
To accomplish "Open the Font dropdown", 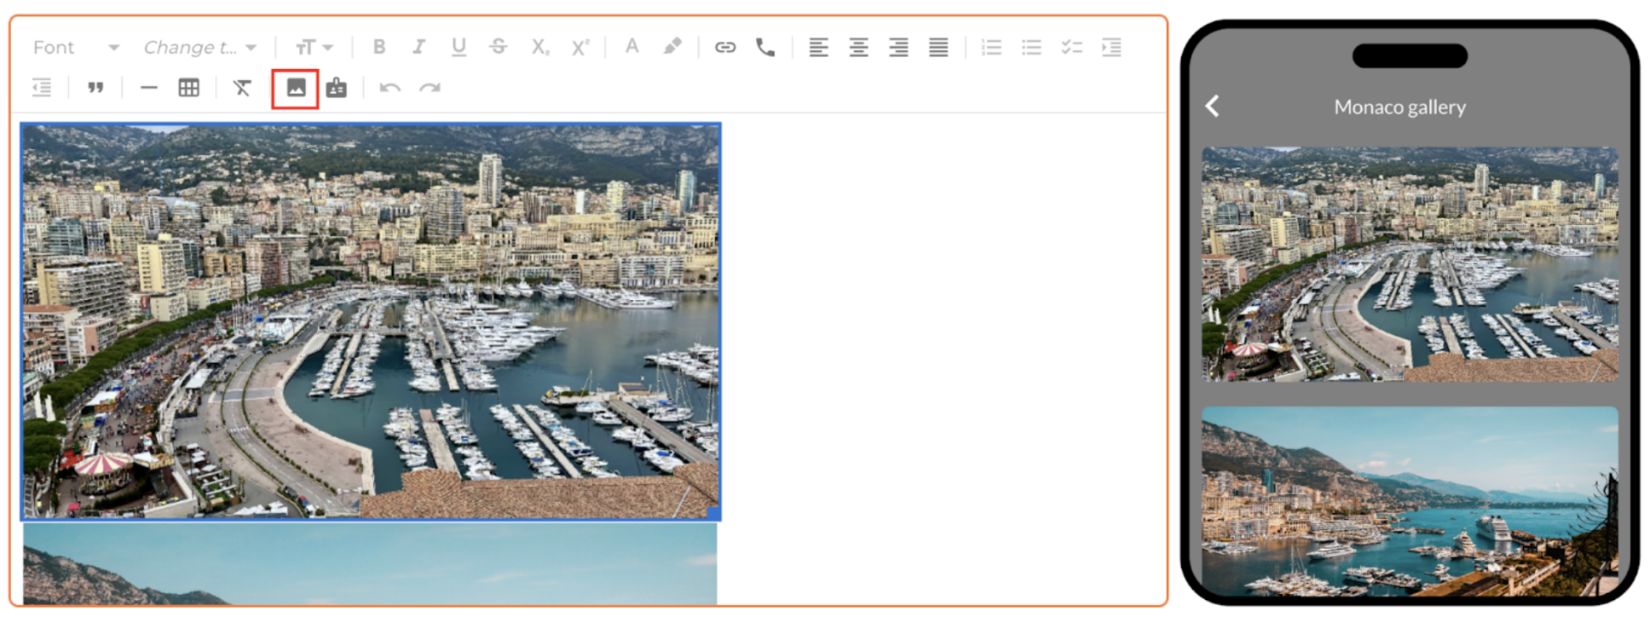I will [x=75, y=48].
